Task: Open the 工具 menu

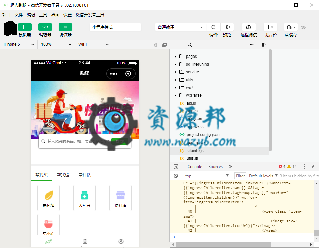Action: (x=43, y=15)
